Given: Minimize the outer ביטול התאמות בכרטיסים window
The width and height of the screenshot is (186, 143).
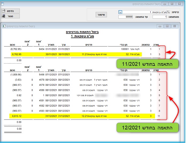Looking at the screenshot, I should tap(165, 4).
